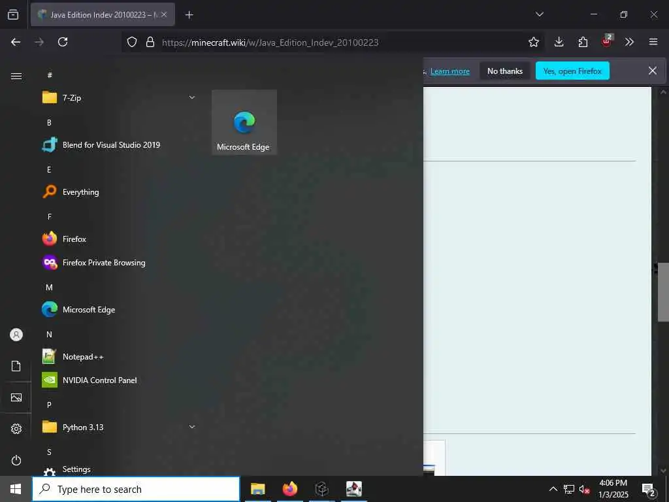Close the Java Edition Indev tab

point(164,14)
